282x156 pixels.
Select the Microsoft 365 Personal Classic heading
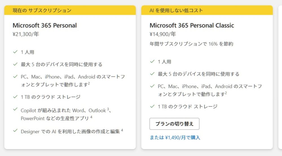tap(192, 25)
